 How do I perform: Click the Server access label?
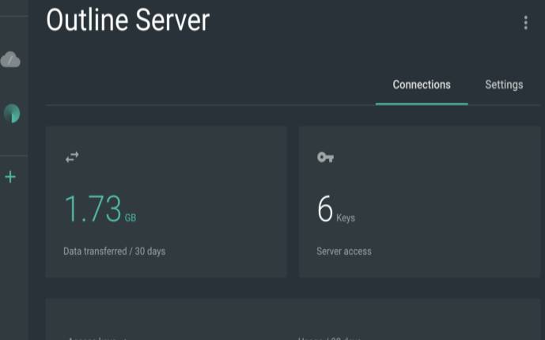pos(344,251)
